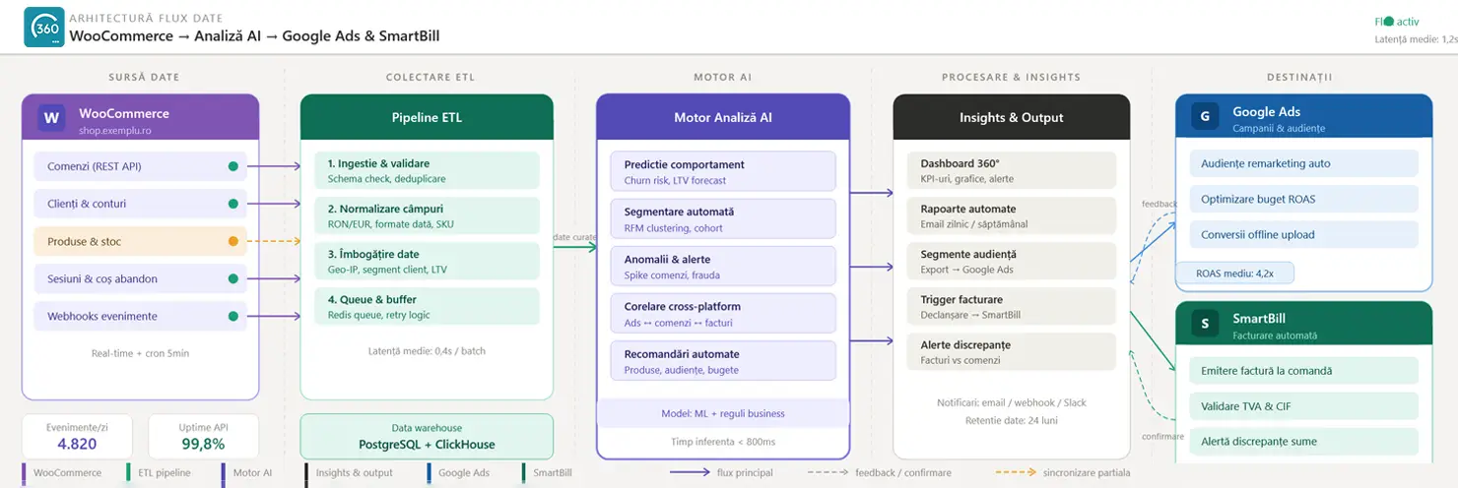Screen dimensions: 1458x488
Task: Select Anomalii & alerte module
Action: point(723,266)
